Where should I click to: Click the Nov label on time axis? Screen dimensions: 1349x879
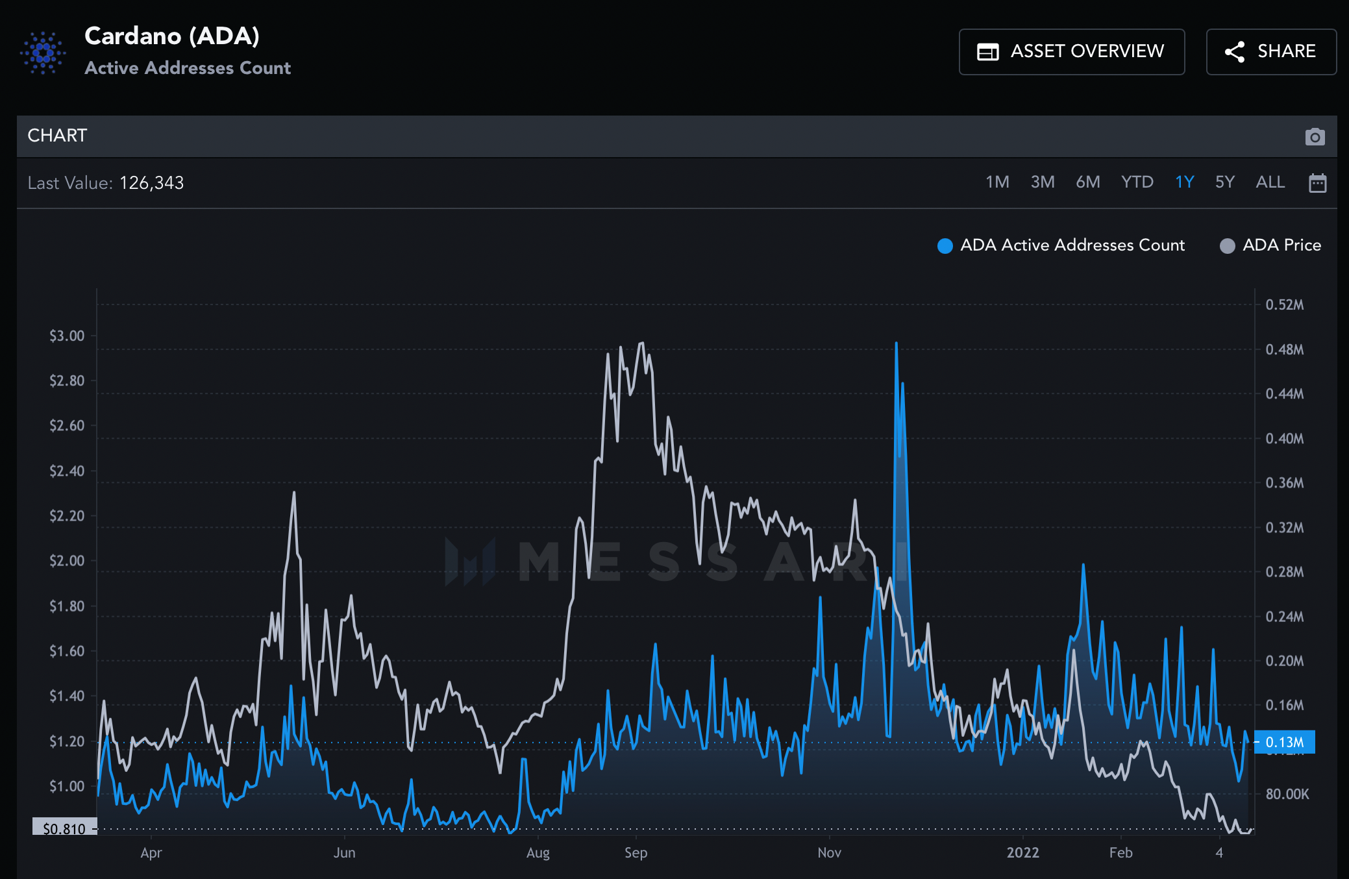tap(829, 852)
